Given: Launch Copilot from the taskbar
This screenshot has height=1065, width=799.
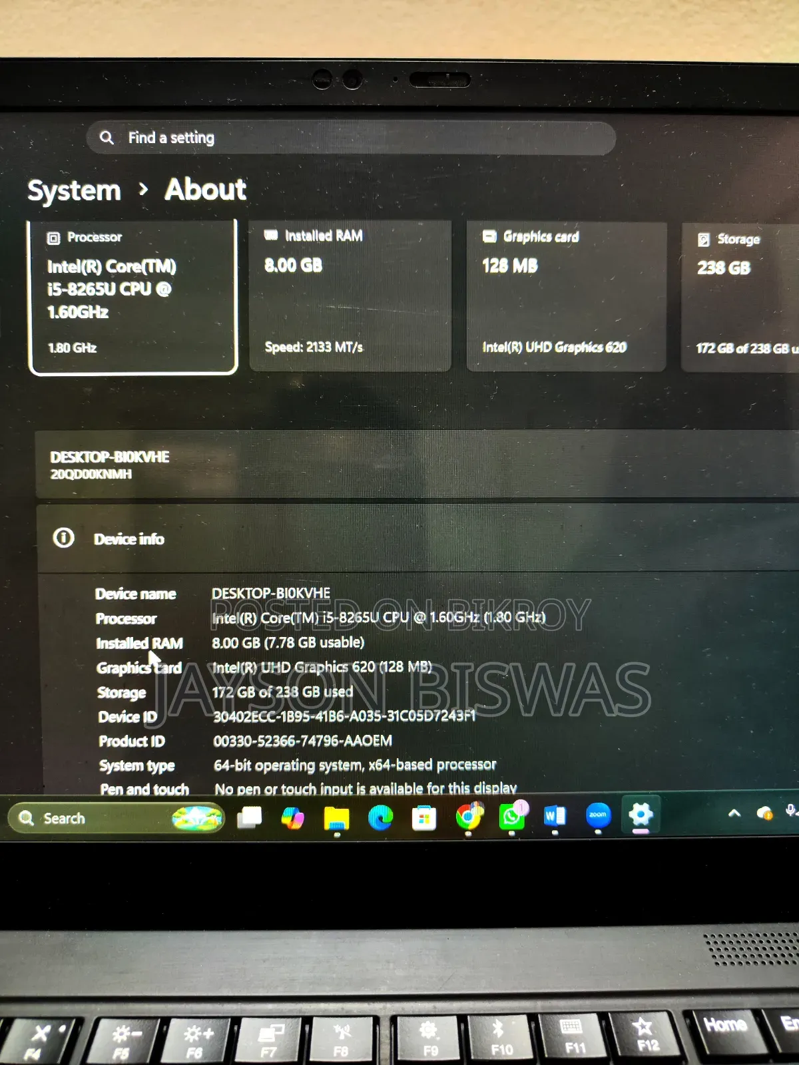Looking at the screenshot, I should click(292, 817).
